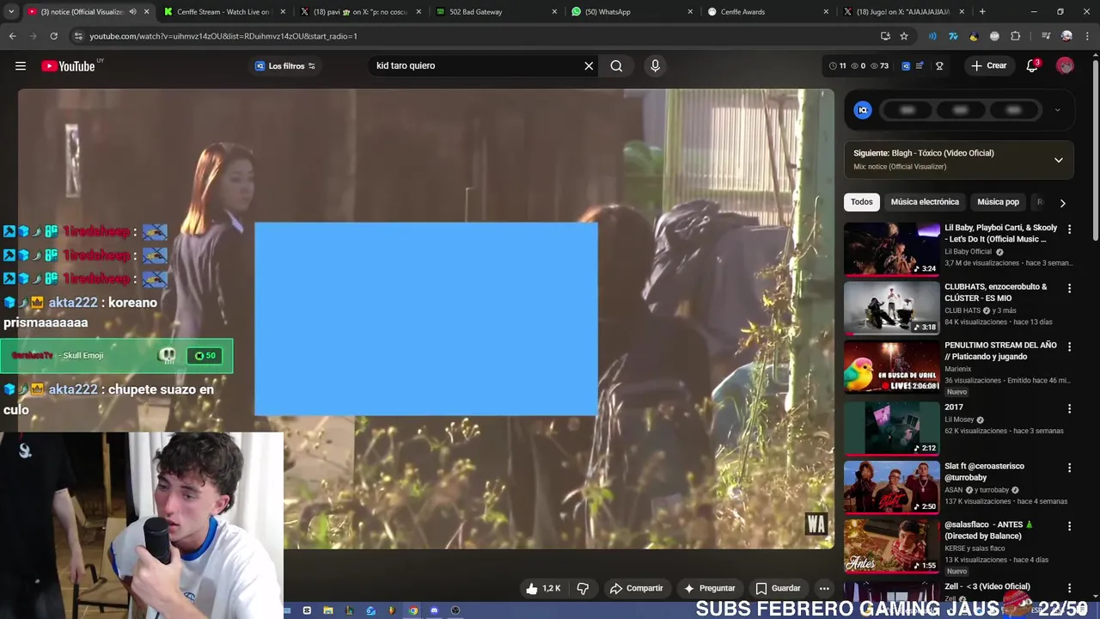Open the 'CLUBHATS... ES MIO' video title
This screenshot has width=1100, height=619.
[996, 292]
